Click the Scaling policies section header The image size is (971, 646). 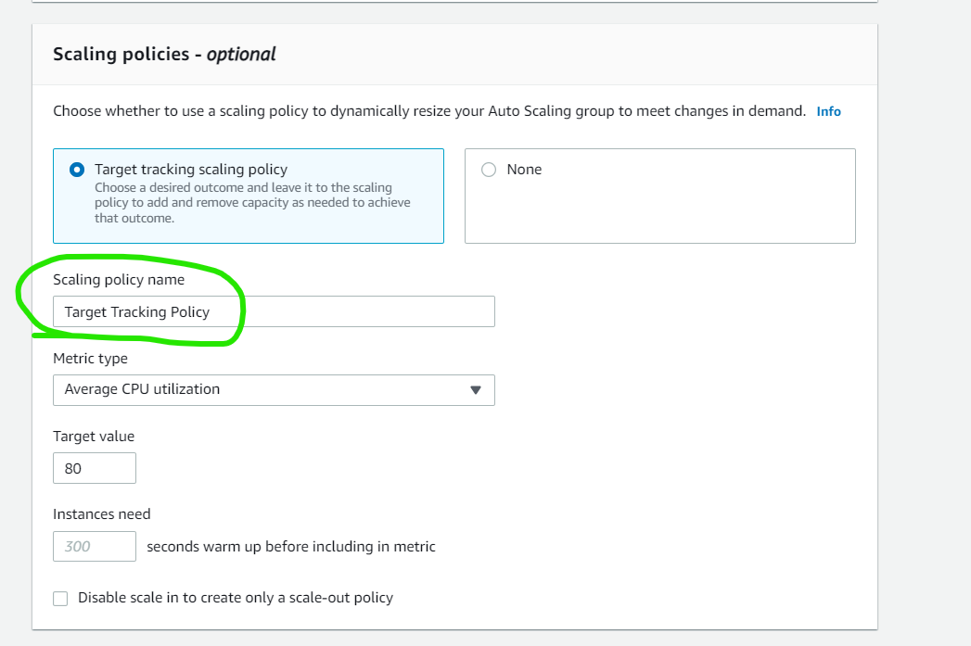[162, 54]
